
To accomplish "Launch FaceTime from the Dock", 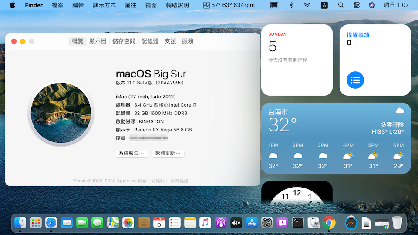I will point(82,223).
